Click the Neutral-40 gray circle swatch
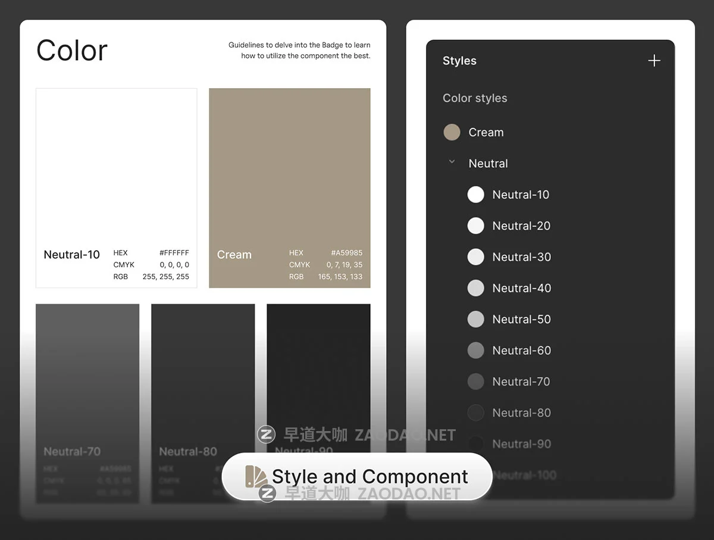The image size is (714, 540). coord(476,288)
